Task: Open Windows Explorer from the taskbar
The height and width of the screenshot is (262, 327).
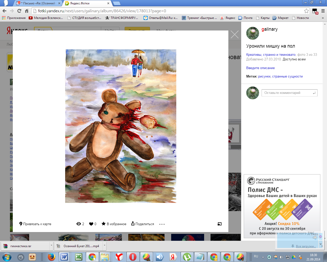Action: (x=105, y=257)
